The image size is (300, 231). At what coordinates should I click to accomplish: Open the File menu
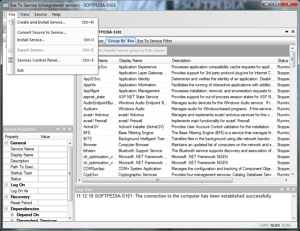[12, 14]
